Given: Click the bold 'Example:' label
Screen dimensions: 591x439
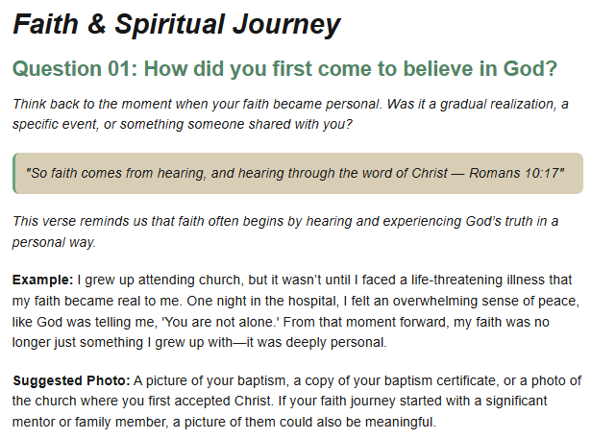Looking at the screenshot, I should (42, 280).
